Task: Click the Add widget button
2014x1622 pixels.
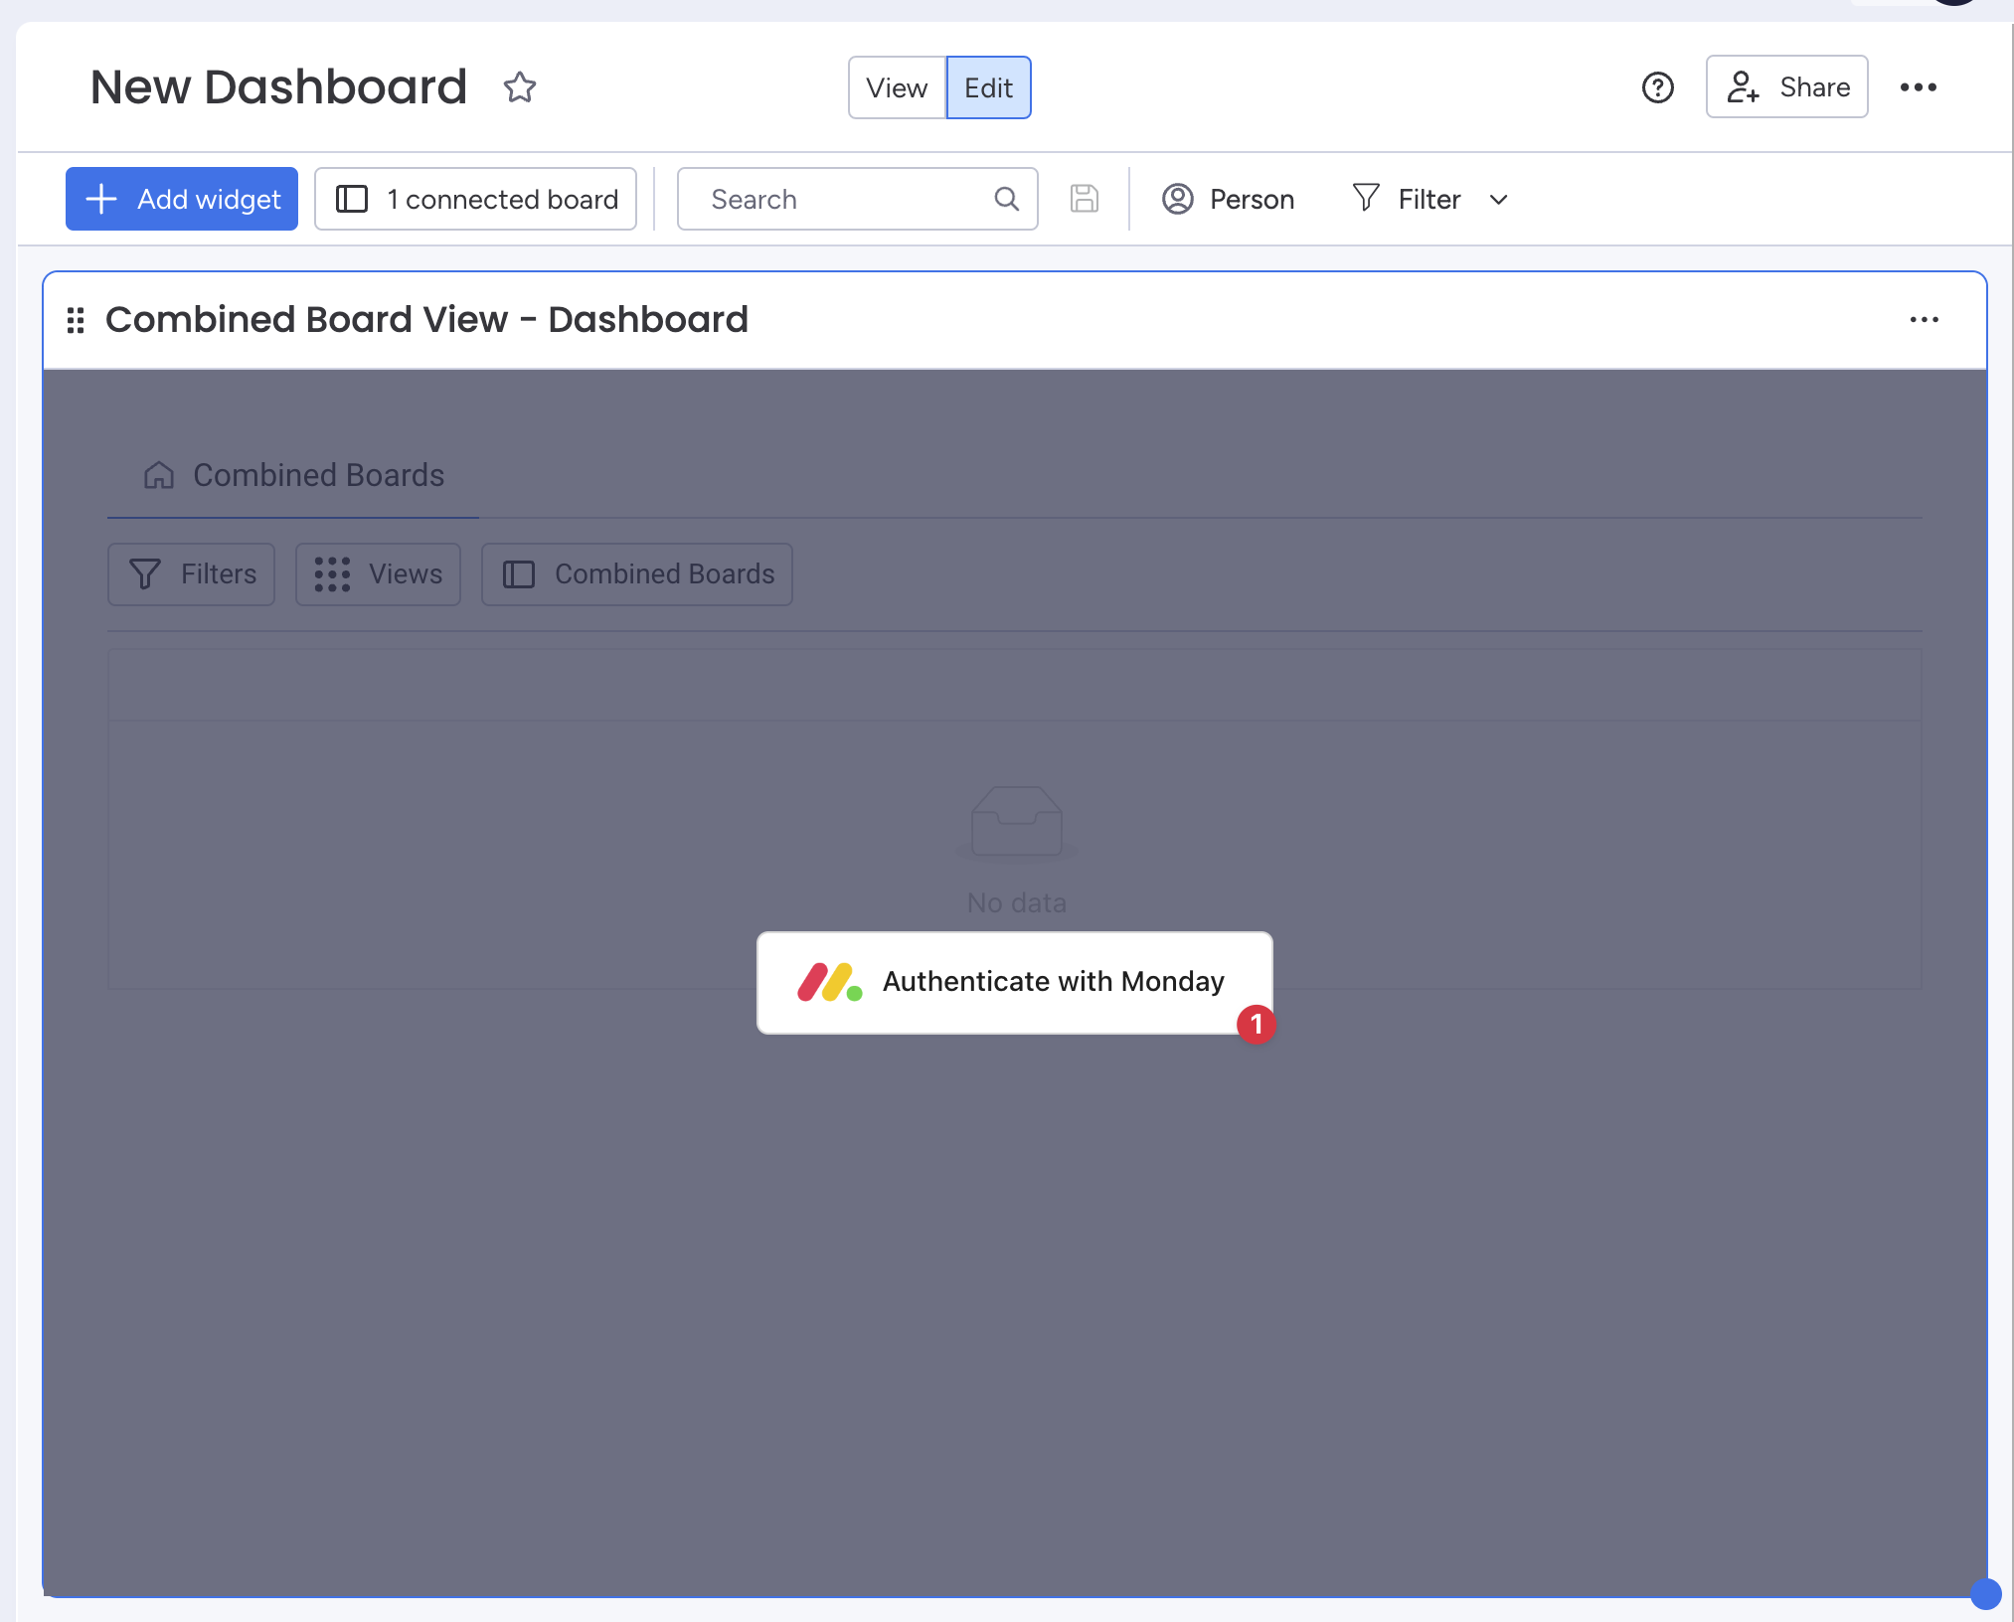Action: pyautogui.click(x=182, y=199)
